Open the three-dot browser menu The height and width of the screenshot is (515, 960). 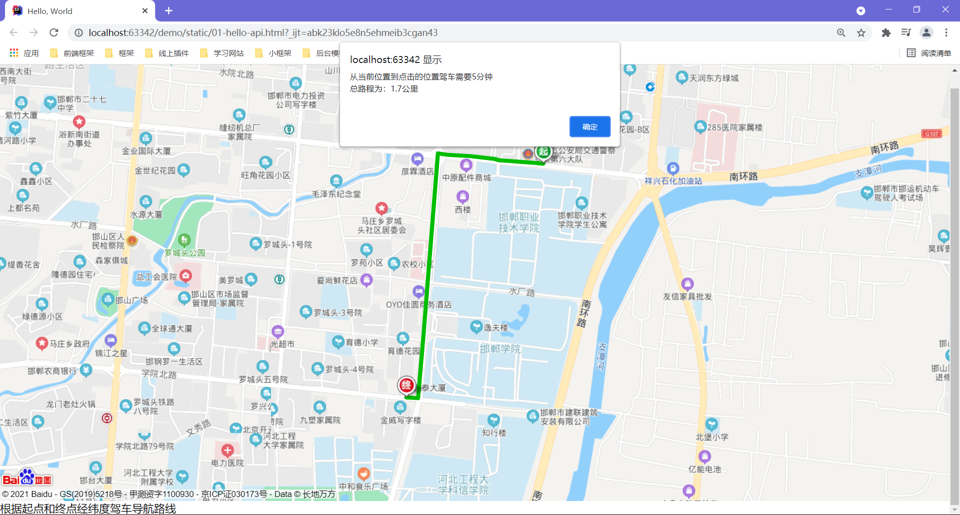pyautogui.click(x=946, y=32)
